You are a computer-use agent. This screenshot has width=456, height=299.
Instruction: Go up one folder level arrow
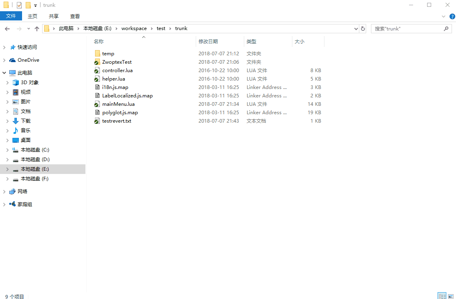pyautogui.click(x=37, y=28)
